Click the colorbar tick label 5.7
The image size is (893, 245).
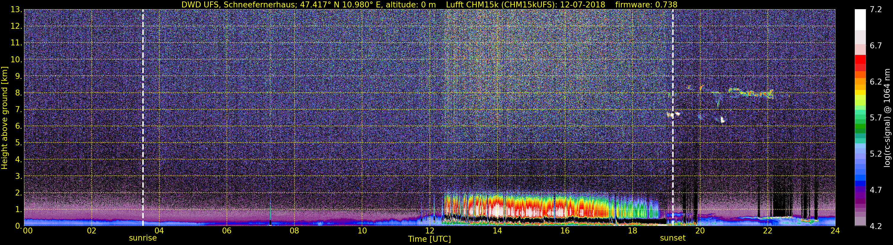tap(876, 118)
